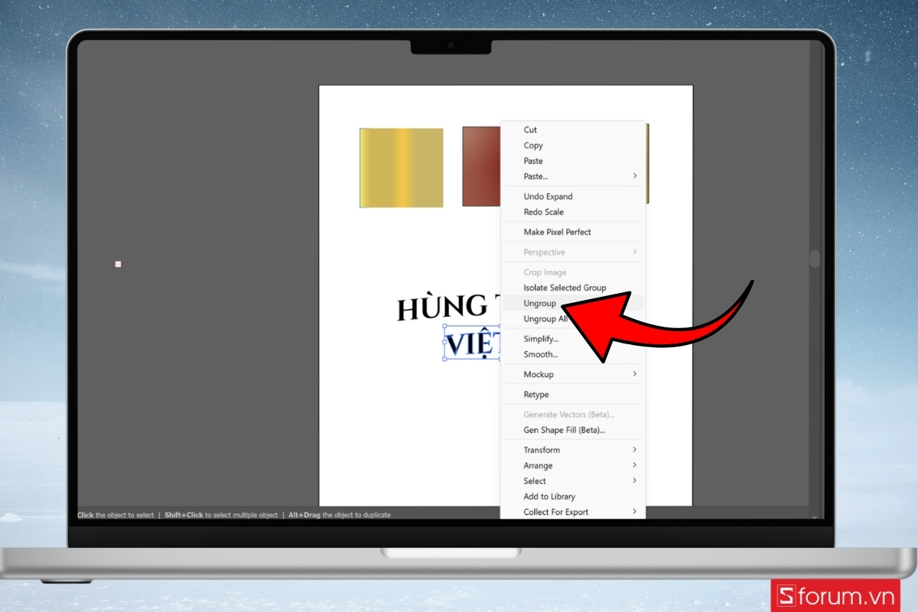Viewport: 918px width, 612px height.
Task: Select Make Pixel Perfect
Action: (558, 232)
